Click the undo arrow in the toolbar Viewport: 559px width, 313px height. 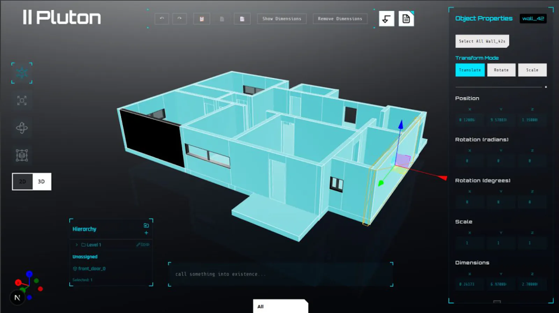coord(162,18)
